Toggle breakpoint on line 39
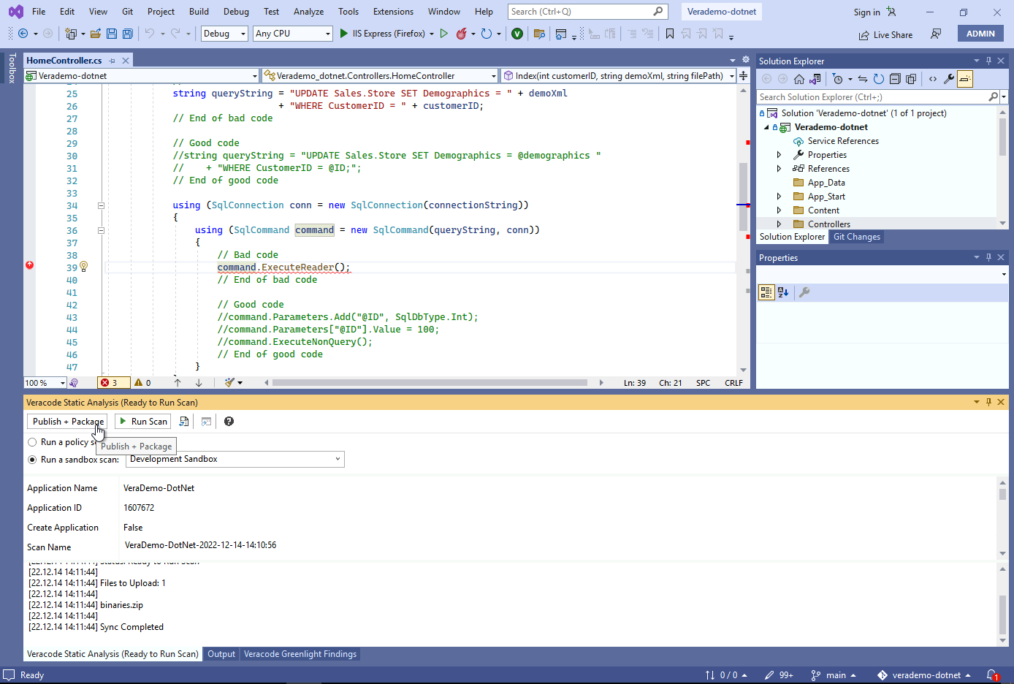 click(29, 265)
